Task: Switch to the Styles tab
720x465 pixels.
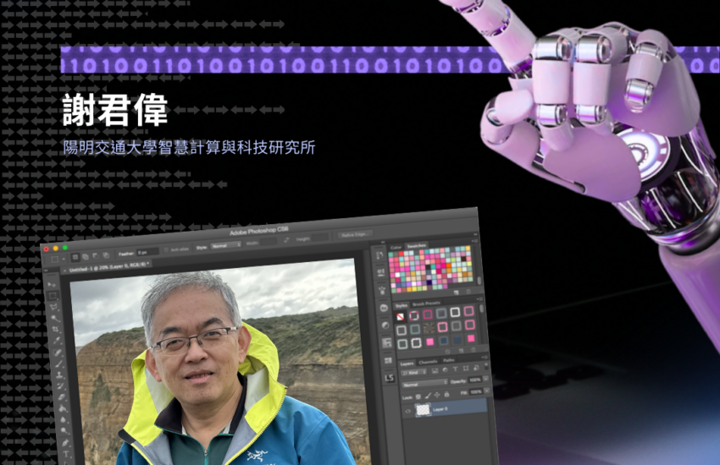Action: click(x=402, y=305)
